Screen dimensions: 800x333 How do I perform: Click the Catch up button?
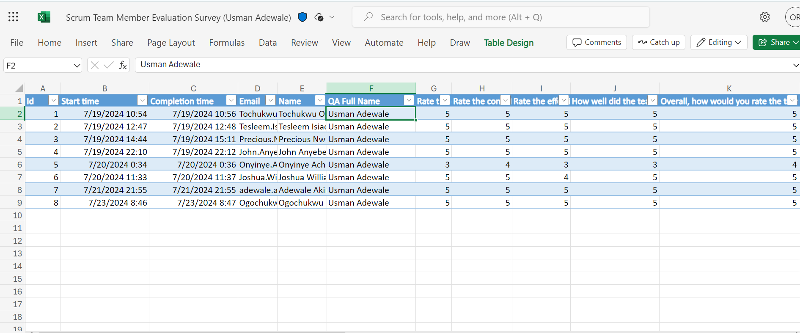tap(659, 42)
